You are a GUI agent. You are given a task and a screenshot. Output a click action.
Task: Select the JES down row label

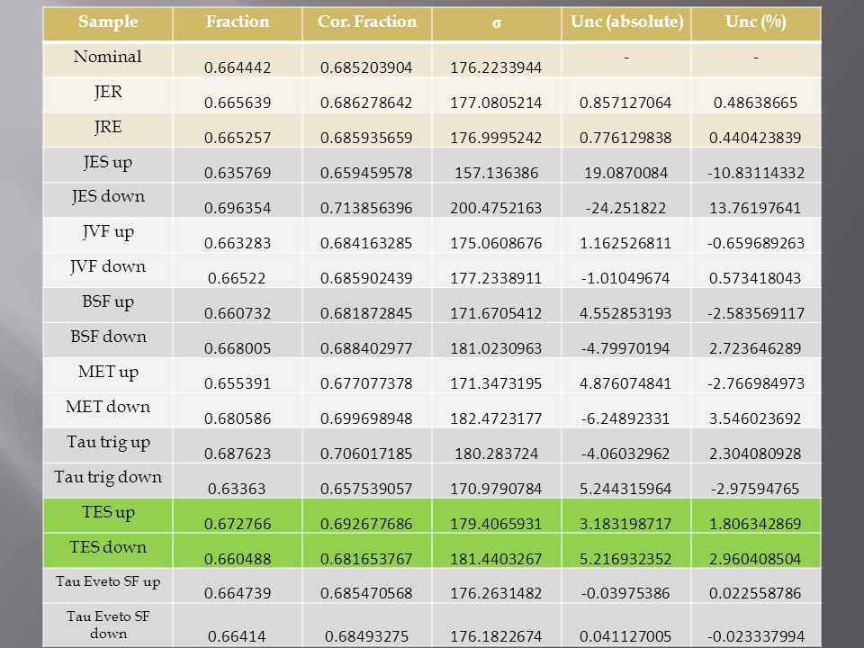[x=108, y=197]
